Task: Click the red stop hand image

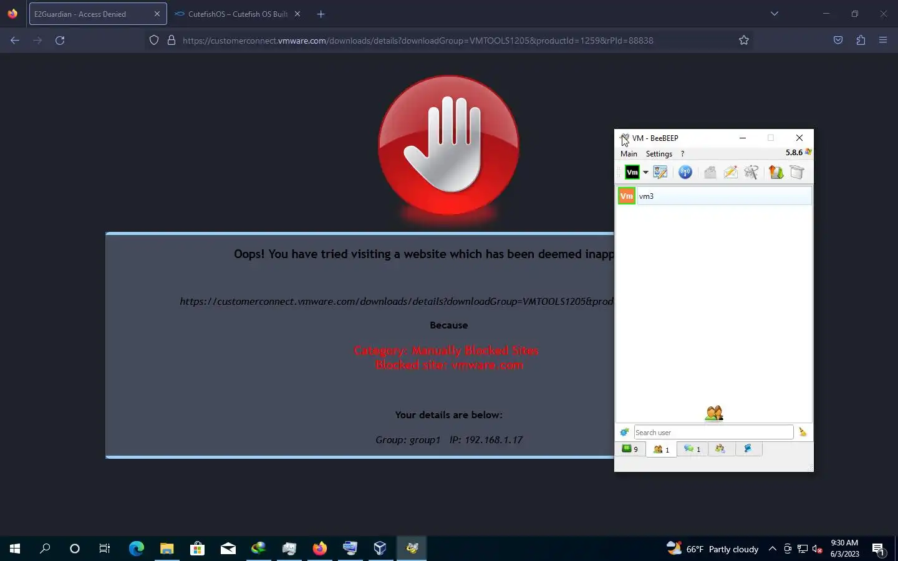Action: coord(448,145)
